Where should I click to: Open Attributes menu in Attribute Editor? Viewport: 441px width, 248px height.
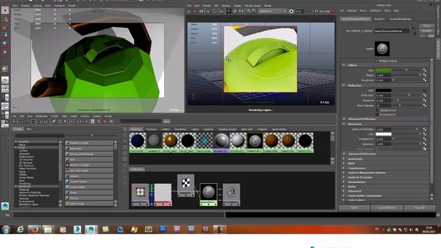(375, 11)
